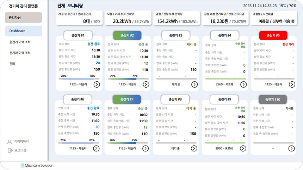Go to 관리 menu item
Screen dimensions: 303x170
(x=12, y=64)
